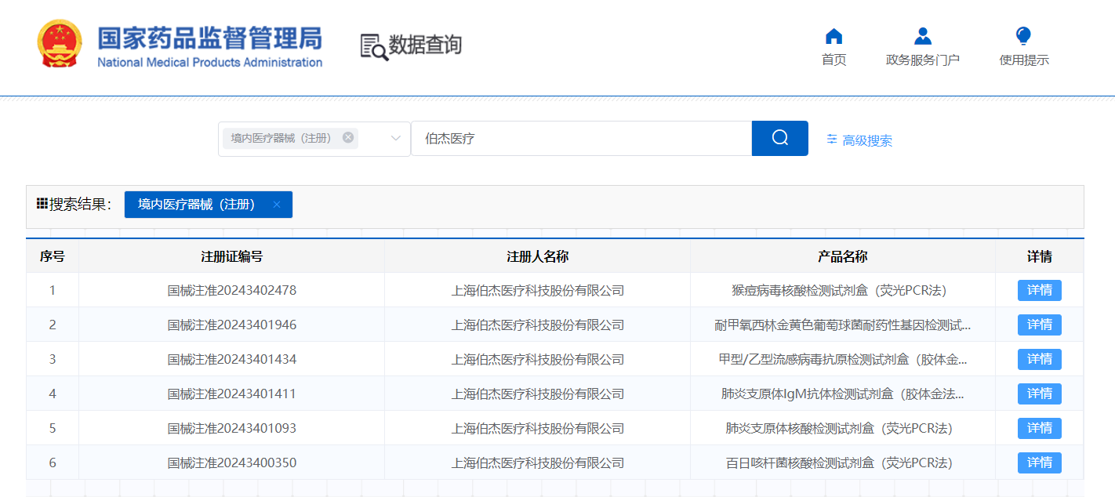Image resolution: width=1115 pixels, height=497 pixels.
Task: Click the National Medical Products Administration subtitle
Action: [x=209, y=62]
